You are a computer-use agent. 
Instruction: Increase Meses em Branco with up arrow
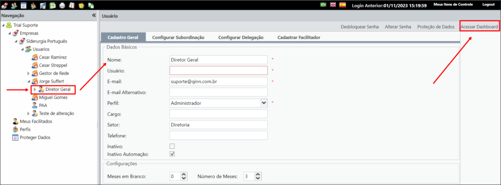click(183, 174)
